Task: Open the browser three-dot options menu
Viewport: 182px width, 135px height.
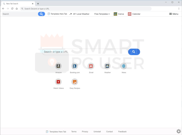Action: pyautogui.click(x=179, y=9)
